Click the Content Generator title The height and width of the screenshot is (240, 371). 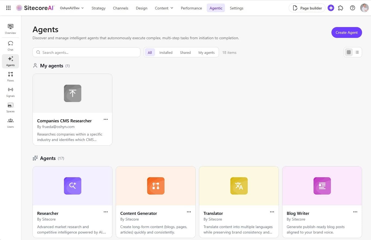click(139, 213)
